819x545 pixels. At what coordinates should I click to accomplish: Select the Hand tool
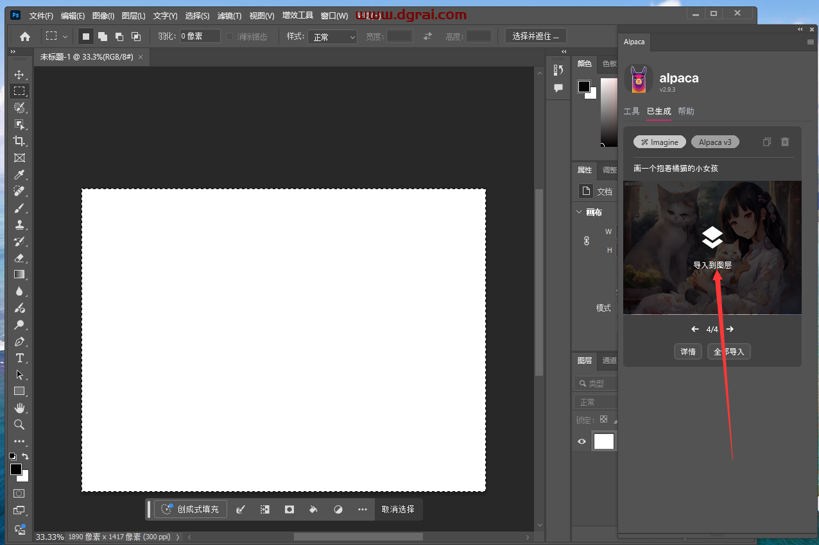pyautogui.click(x=19, y=408)
